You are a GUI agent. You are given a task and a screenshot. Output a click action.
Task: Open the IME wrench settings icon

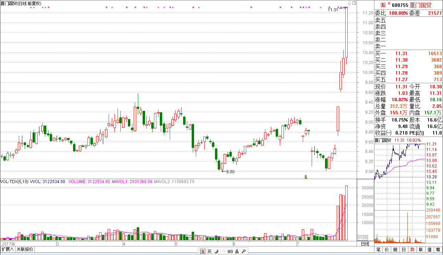[244, 251]
